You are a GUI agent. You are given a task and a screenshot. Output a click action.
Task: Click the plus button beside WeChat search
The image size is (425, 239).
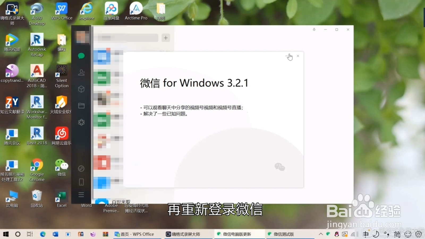pos(166,38)
